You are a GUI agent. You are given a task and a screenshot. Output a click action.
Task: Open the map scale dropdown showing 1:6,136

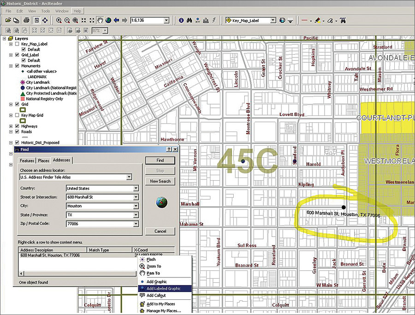166,20
